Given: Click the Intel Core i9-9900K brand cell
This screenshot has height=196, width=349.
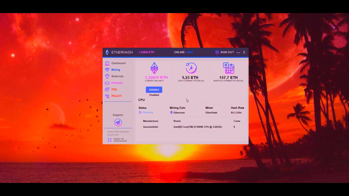Looking at the screenshot, I should (x=198, y=127).
